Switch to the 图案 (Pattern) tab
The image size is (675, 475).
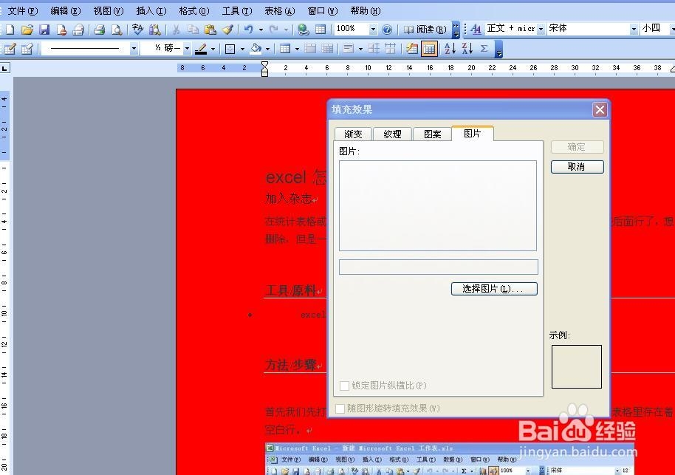tap(432, 134)
